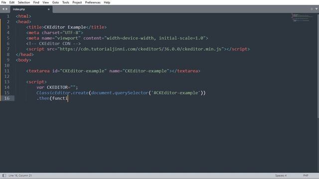Click the Line 16, Column 21 status text
The height and width of the screenshot is (179, 319).
pos(20,176)
